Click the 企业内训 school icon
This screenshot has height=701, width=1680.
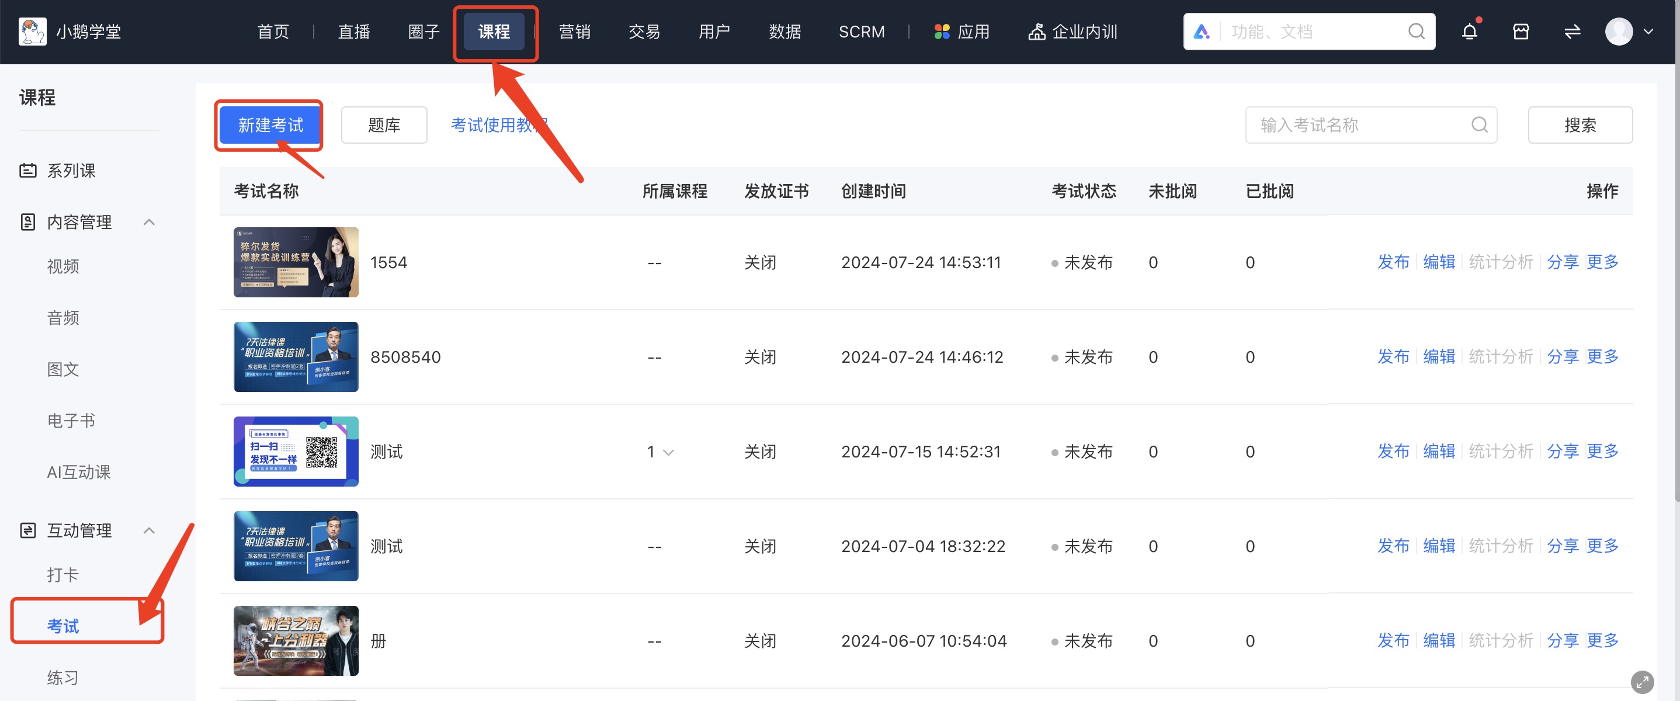tap(1037, 30)
